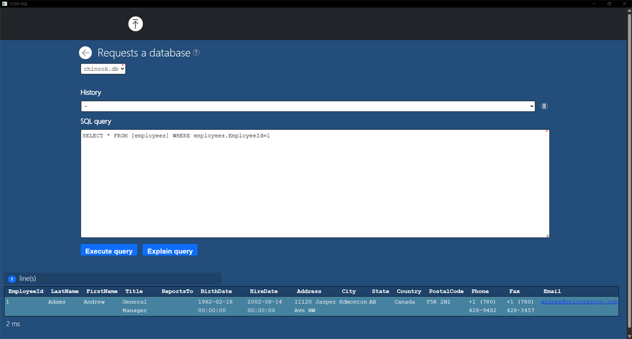This screenshot has height=339, width=632.
Task: Click inside the SQL query text area
Action: click(x=315, y=183)
